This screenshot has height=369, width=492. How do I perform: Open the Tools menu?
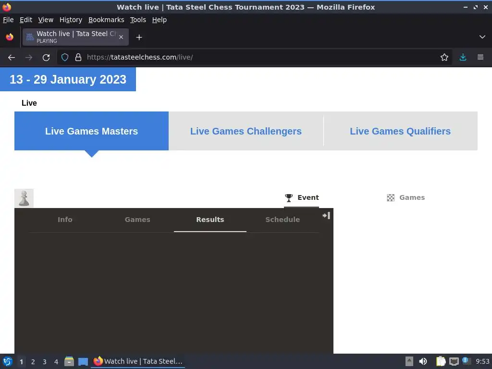click(x=138, y=20)
